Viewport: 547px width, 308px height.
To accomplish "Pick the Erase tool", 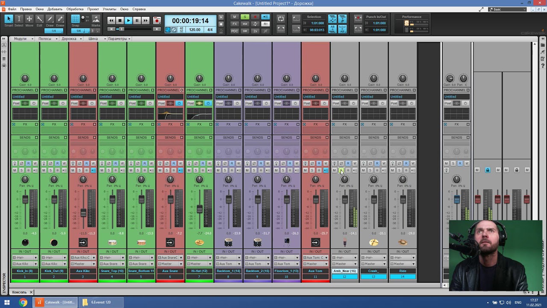I will [60, 19].
